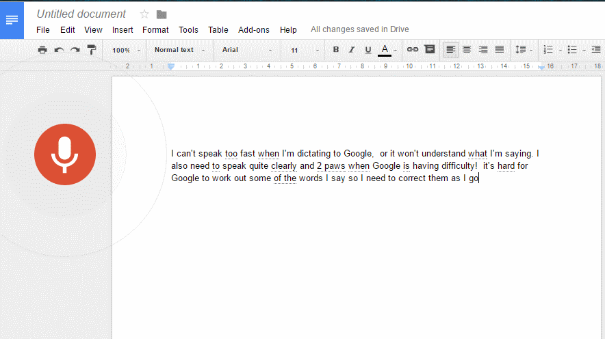Open the View menu

pyautogui.click(x=93, y=29)
